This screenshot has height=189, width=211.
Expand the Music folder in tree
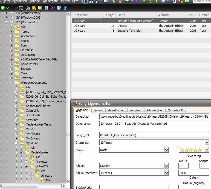pos(11,73)
